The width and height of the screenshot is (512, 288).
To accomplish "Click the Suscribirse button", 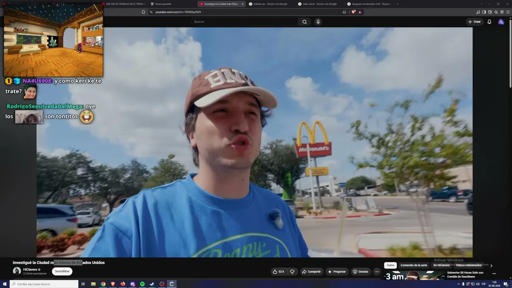I will 62,271.
